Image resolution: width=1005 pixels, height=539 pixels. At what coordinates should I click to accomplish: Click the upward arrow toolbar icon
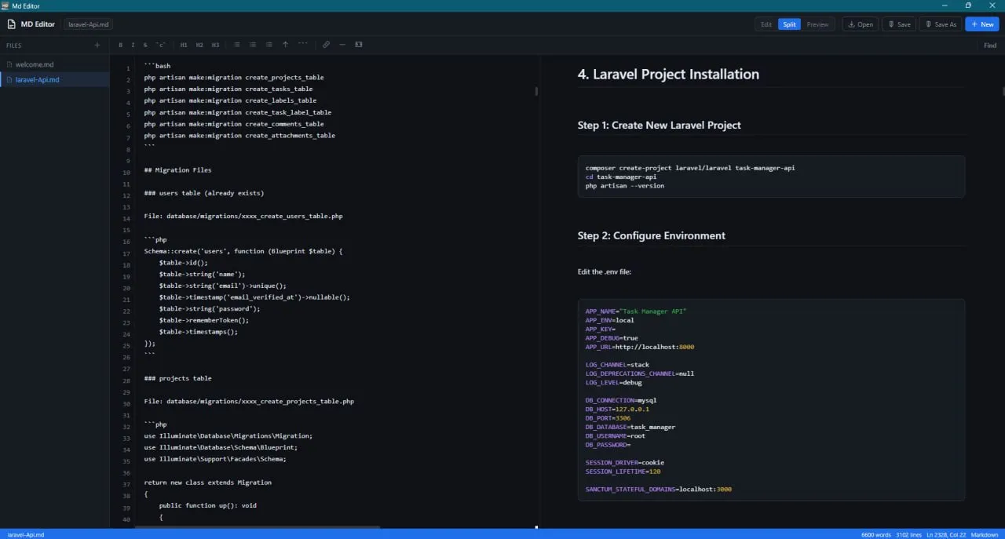click(x=285, y=45)
